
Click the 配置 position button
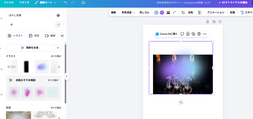click(x=233, y=12)
